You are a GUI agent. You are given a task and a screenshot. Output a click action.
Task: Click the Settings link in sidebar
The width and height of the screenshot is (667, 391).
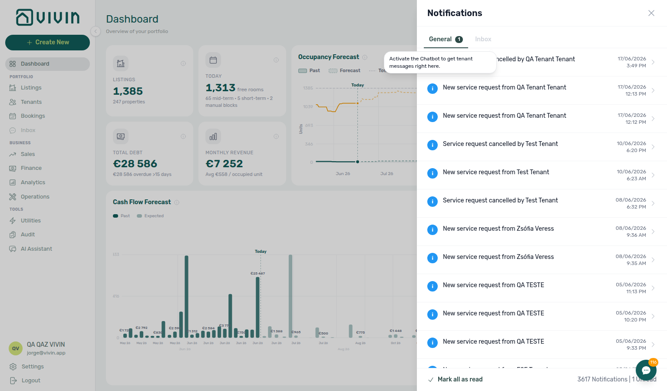coord(33,367)
